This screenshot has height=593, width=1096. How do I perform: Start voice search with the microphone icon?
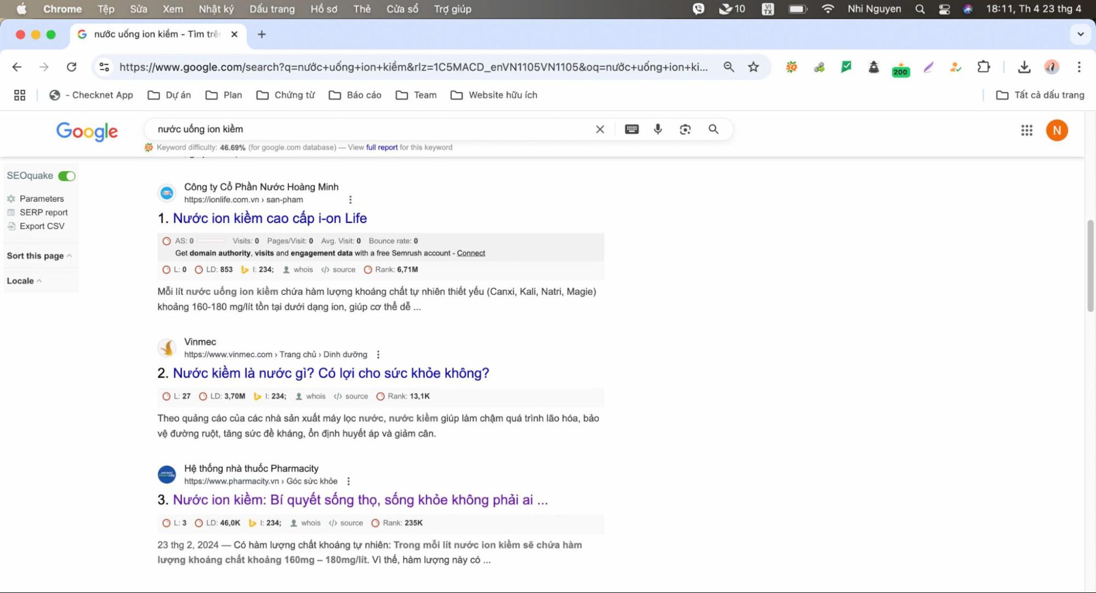click(x=658, y=129)
